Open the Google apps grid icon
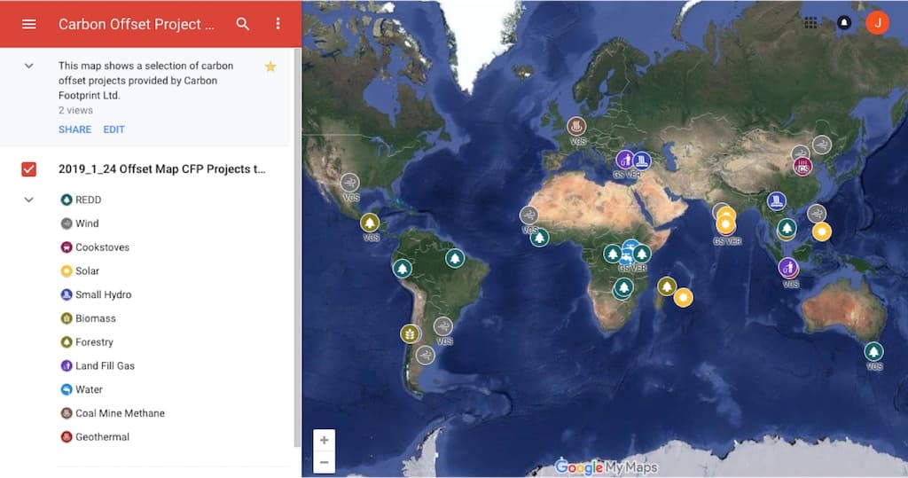 (810, 22)
